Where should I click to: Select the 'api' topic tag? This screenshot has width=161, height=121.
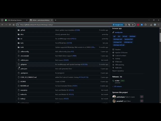114,36
